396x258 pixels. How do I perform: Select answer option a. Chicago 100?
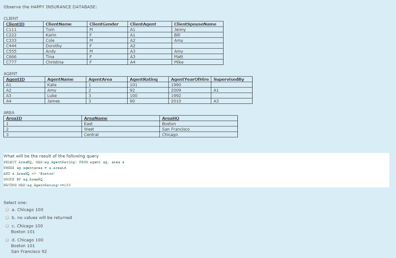(x=7, y=210)
